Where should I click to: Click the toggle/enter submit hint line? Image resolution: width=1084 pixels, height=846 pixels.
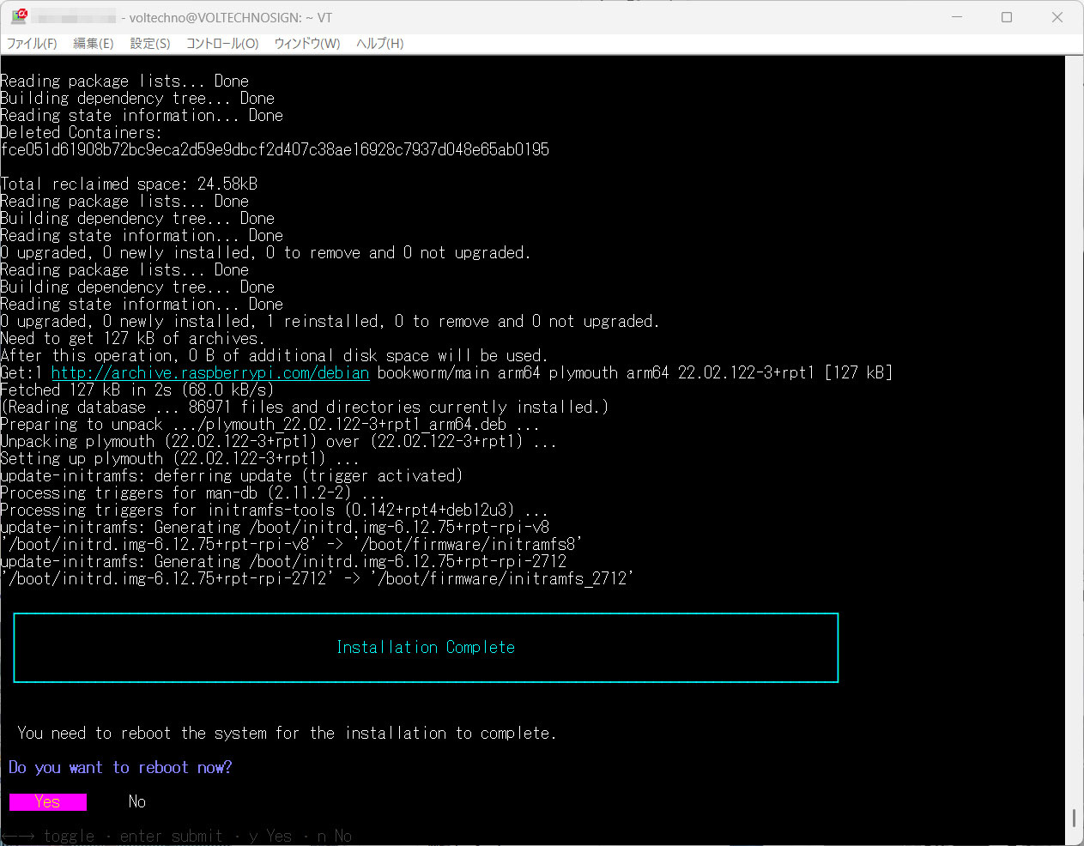coord(176,836)
